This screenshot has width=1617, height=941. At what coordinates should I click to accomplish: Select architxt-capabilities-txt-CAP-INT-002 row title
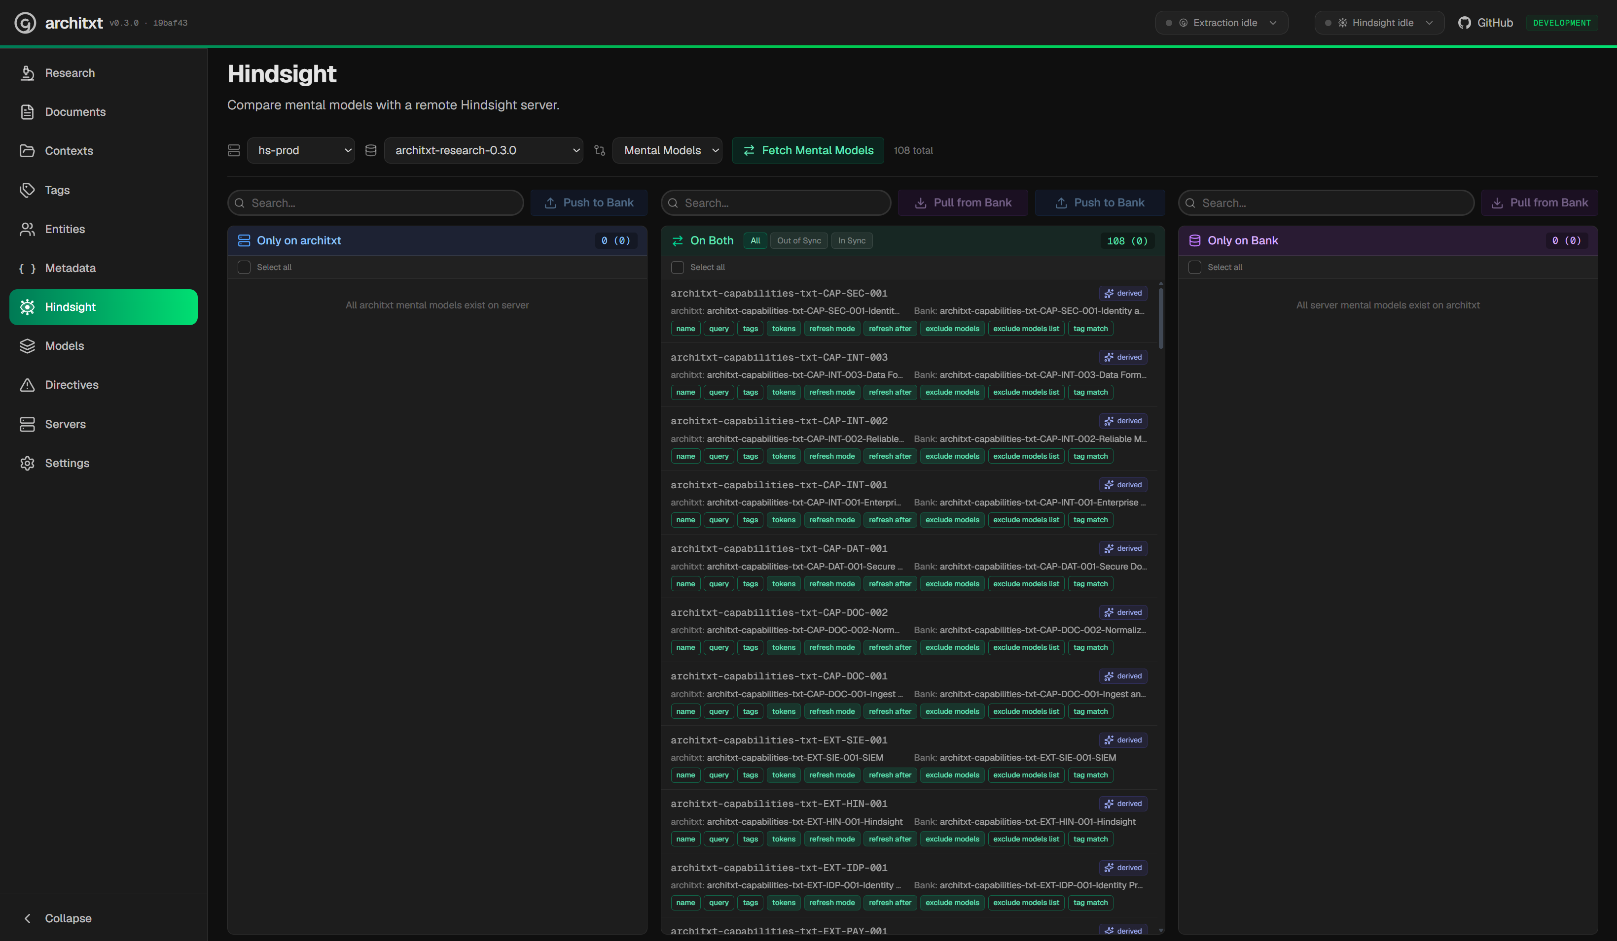point(779,421)
